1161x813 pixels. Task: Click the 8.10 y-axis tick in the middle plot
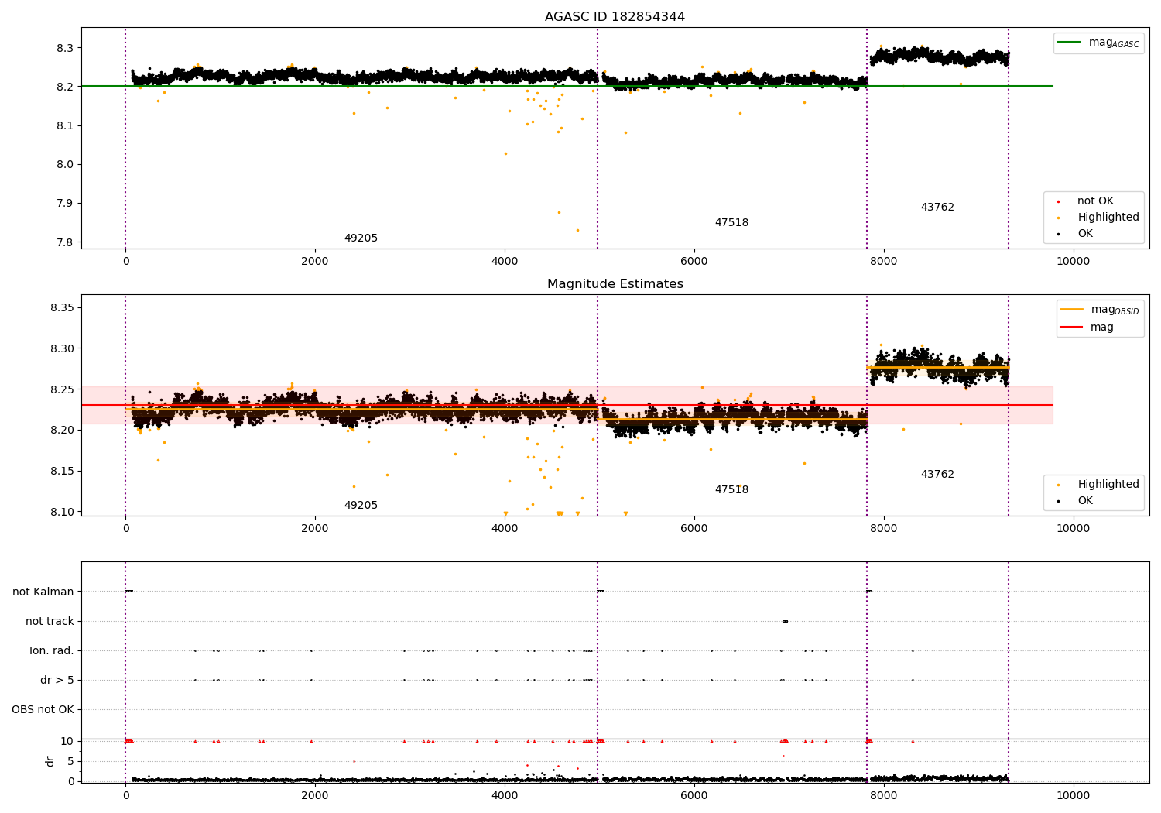pos(62,513)
